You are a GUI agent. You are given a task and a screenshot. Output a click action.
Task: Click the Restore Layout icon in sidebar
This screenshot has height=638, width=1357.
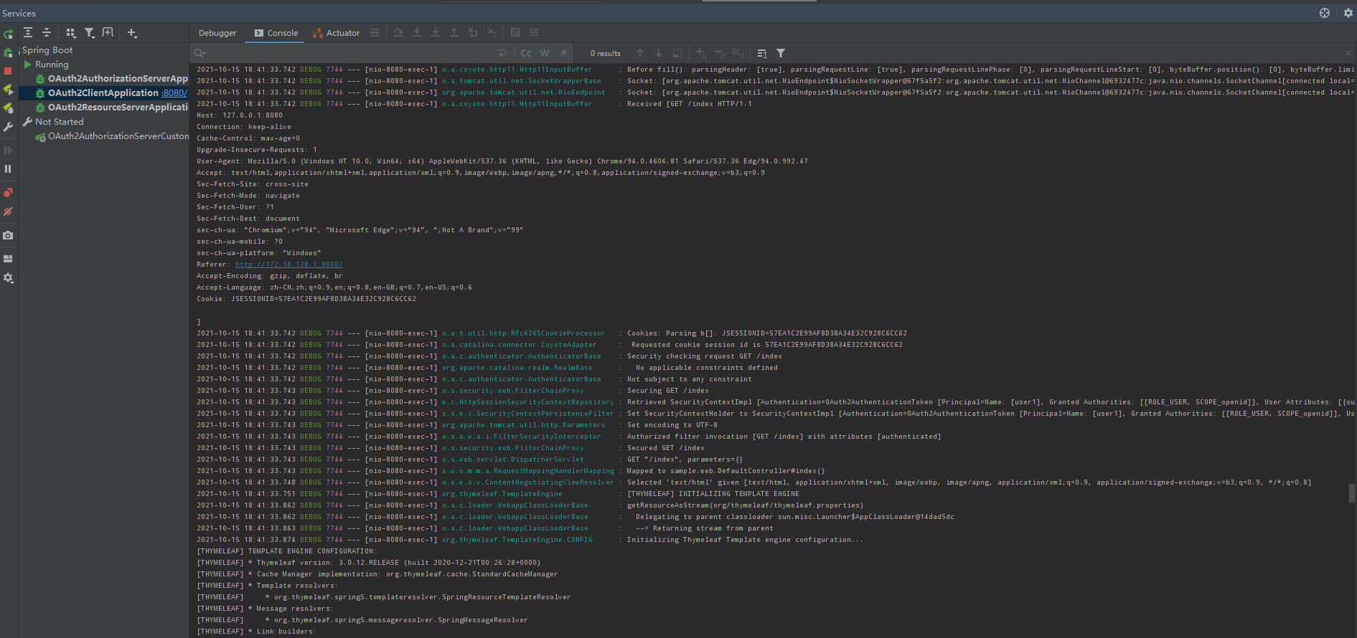coord(8,259)
